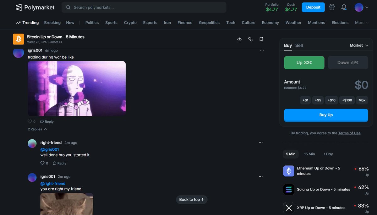Click the Ethereum market icon
The height and width of the screenshot is (215, 377).
coord(289,171)
